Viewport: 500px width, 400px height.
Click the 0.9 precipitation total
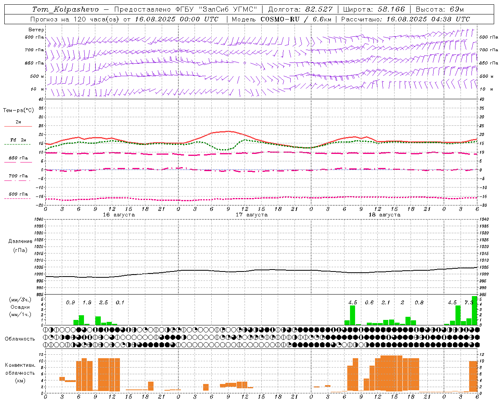coord(70,303)
